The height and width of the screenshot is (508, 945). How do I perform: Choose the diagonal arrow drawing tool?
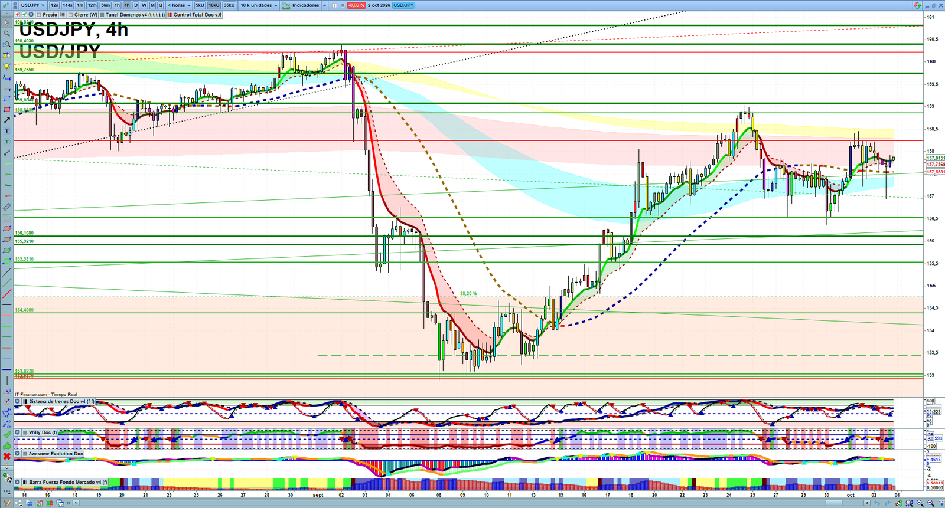[6, 120]
